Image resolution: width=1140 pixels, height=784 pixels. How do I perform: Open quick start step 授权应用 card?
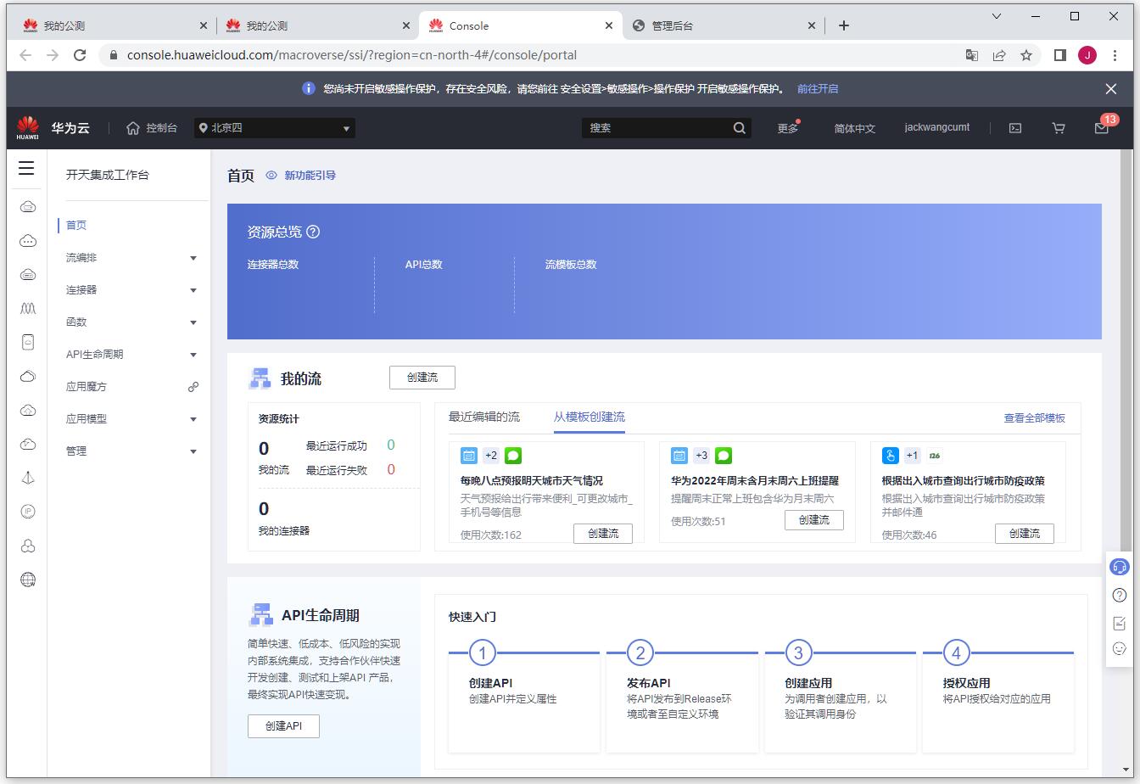pyautogui.click(x=998, y=700)
